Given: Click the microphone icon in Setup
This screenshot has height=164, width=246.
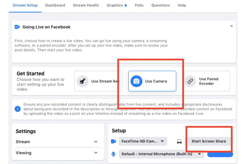Looking at the screenshot, I should (x=114, y=154).
